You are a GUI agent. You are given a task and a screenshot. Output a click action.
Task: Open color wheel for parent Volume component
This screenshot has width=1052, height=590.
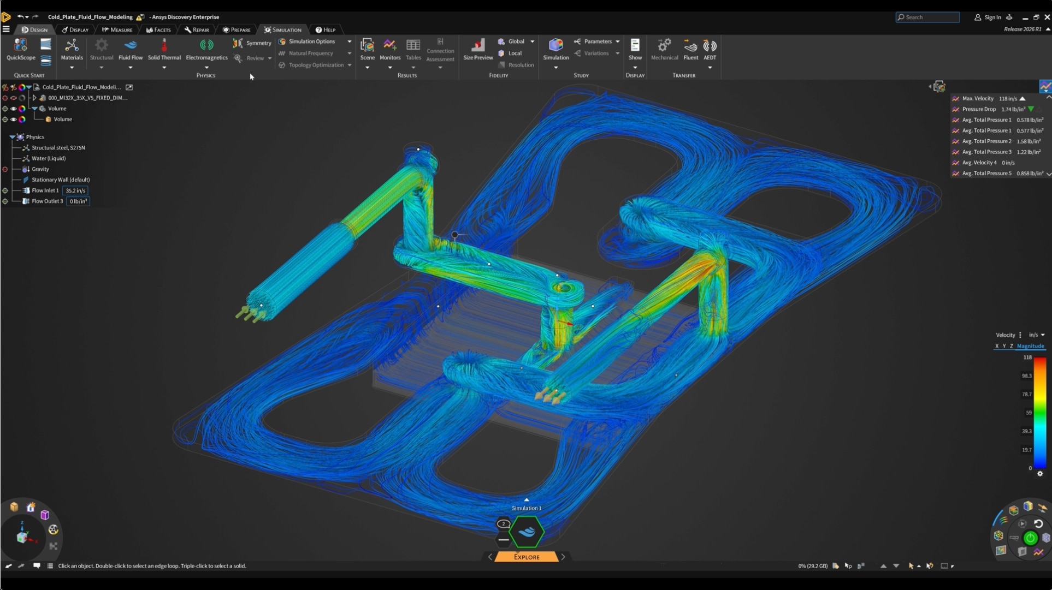(x=22, y=109)
